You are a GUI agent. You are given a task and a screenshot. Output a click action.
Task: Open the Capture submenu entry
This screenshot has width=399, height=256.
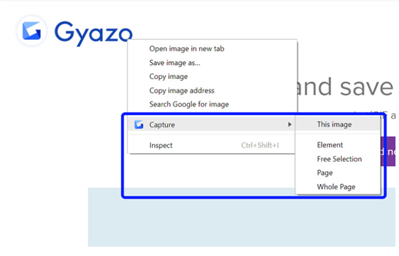pyautogui.click(x=211, y=124)
